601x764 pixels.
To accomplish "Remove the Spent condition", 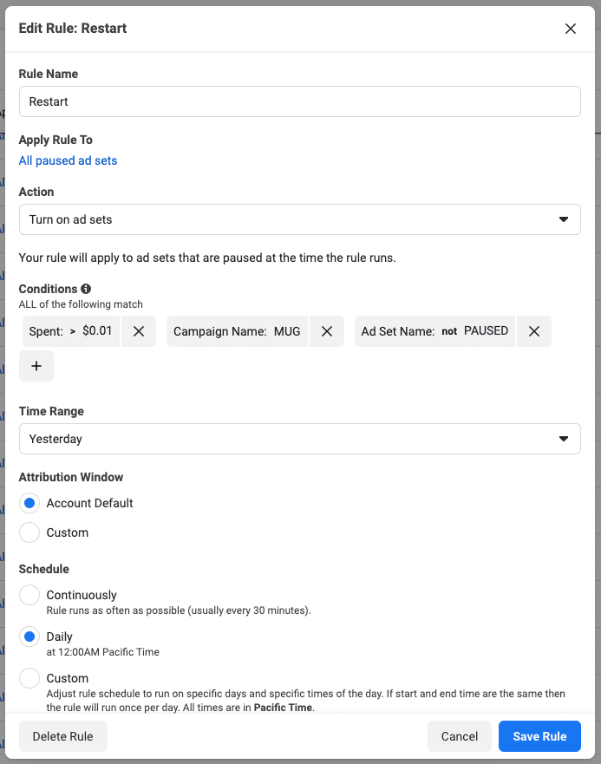I will pos(139,331).
